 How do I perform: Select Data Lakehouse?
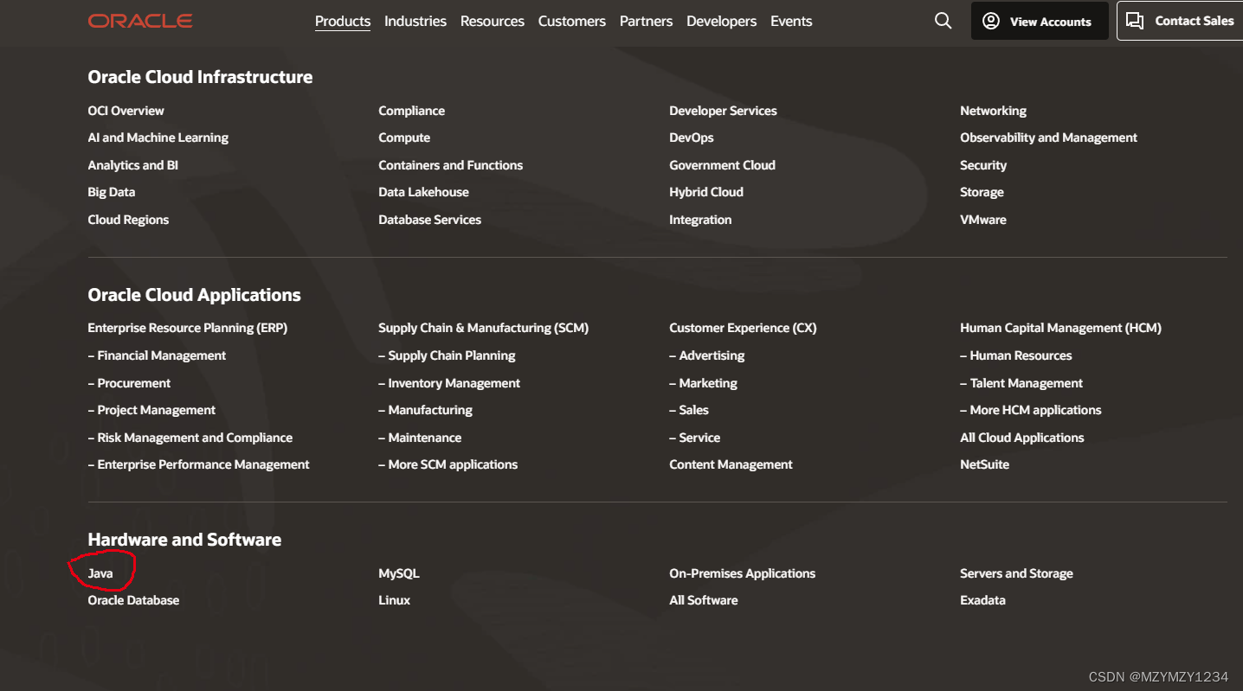pyautogui.click(x=424, y=192)
